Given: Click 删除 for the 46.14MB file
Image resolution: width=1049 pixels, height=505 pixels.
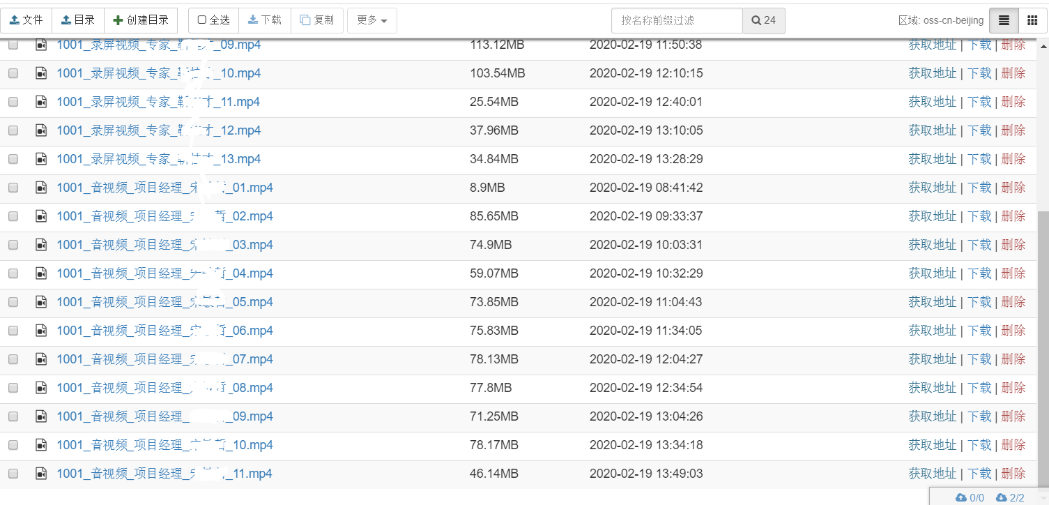Looking at the screenshot, I should click(x=1013, y=474).
